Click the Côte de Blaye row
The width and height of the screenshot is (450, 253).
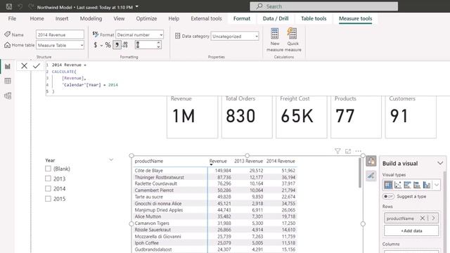(x=214, y=170)
